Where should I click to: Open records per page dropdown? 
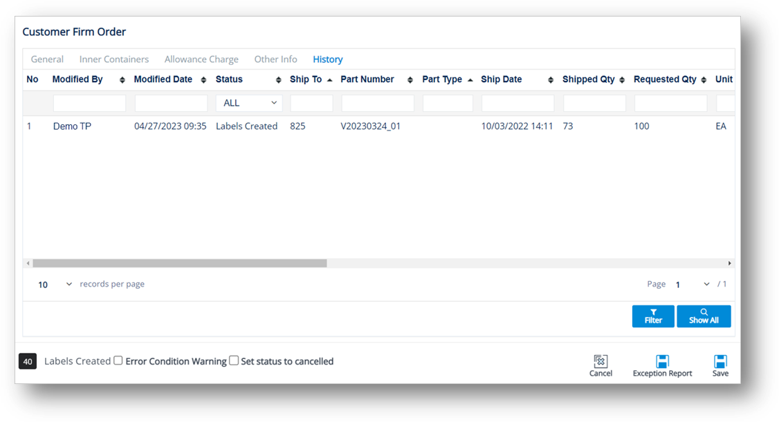55,284
